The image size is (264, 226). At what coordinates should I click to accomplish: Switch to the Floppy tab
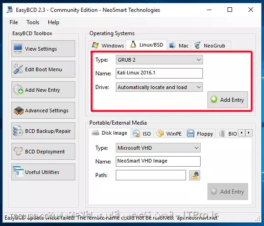click(200, 134)
